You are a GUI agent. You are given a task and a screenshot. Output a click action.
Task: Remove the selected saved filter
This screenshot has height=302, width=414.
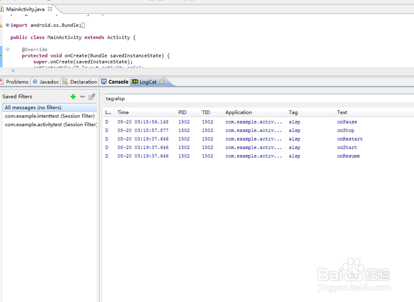click(x=82, y=97)
